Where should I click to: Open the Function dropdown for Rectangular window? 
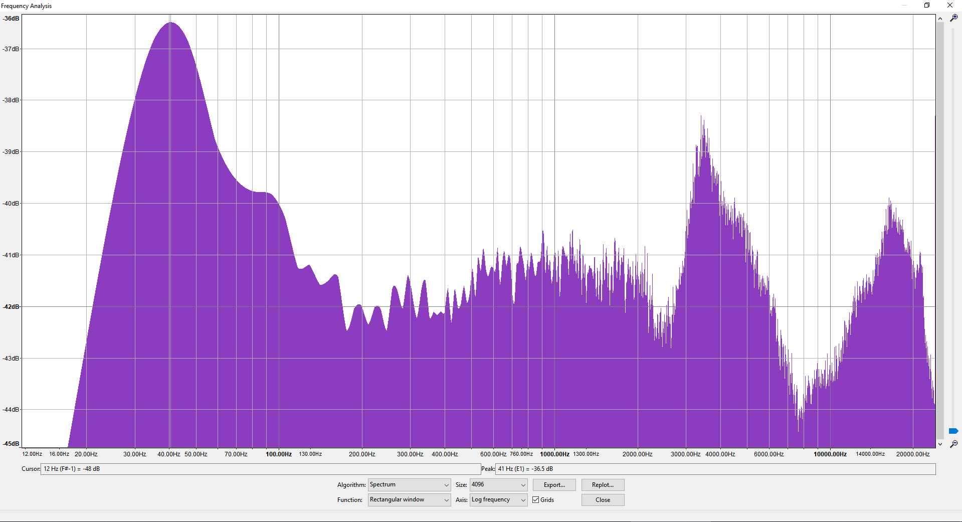coord(409,500)
